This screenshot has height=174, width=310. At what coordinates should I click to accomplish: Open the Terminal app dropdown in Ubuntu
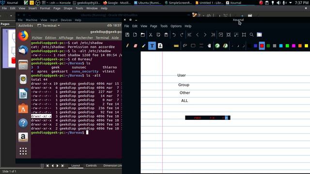click(x=48, y=26)
